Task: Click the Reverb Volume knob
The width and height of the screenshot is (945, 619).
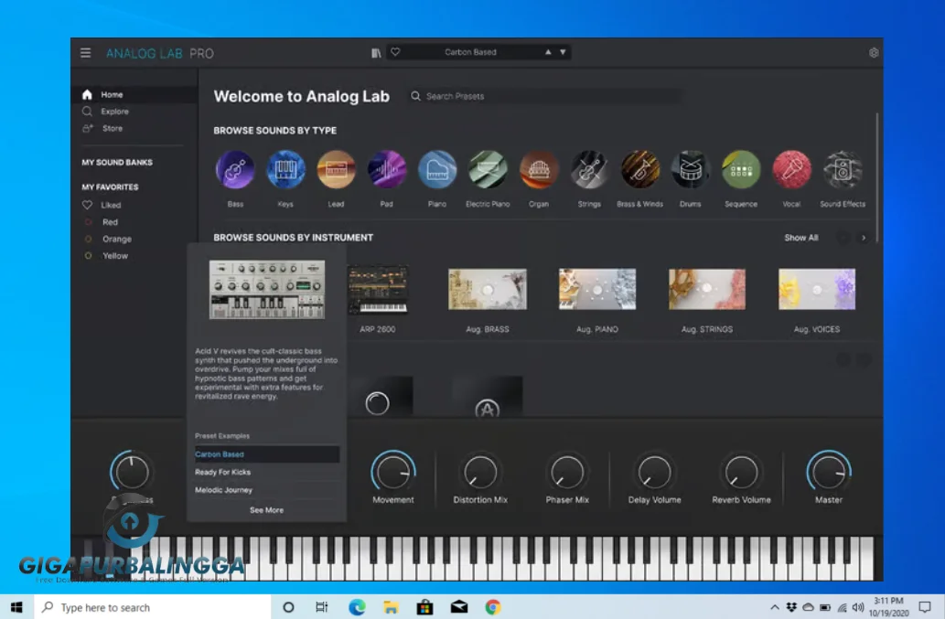Action: tap(741, 472)
